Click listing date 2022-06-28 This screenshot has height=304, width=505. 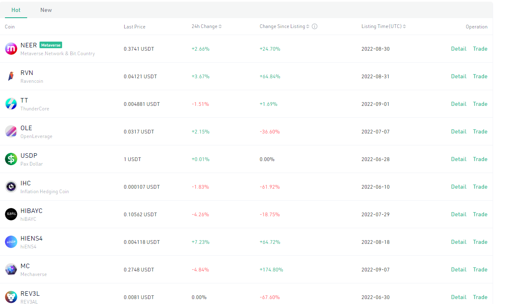click(x=375, y=159)
